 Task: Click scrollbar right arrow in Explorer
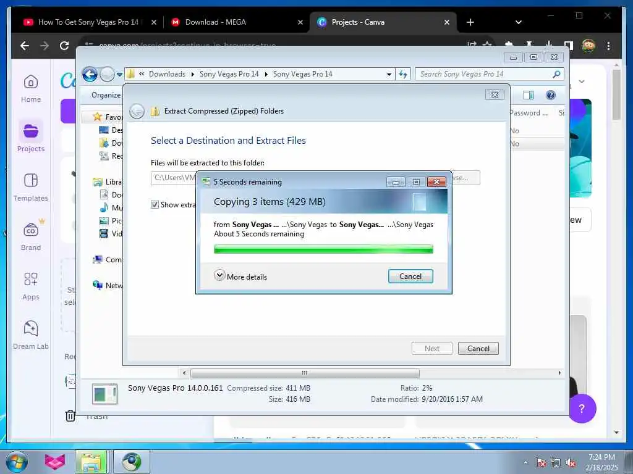[x=559, y=373]
